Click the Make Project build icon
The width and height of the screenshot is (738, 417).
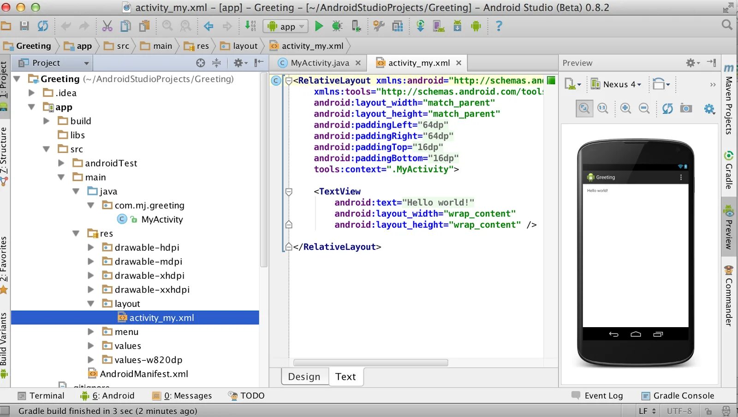tap(250, 26)
